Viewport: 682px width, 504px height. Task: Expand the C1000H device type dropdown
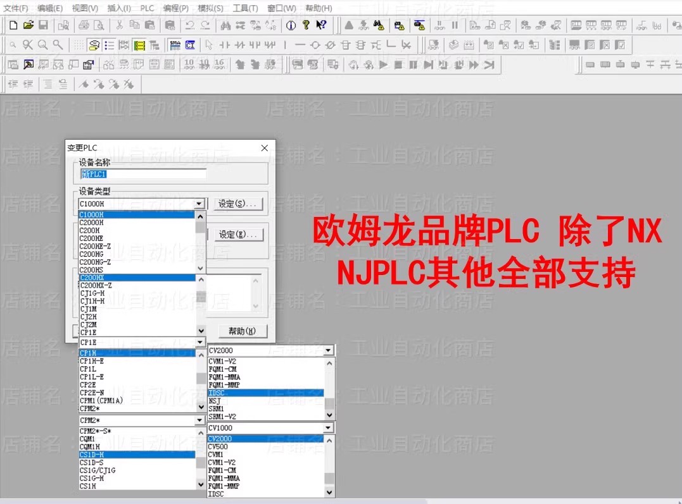pos(199,204)
